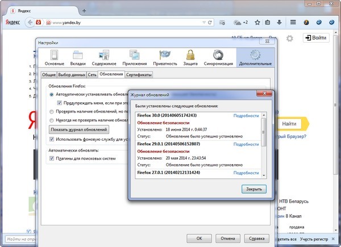Image resolution: width=341 pixels, height=247 pixels.
Task: Toggle Предупреждать меня checkbox
Action: click(x=59, y=103)
